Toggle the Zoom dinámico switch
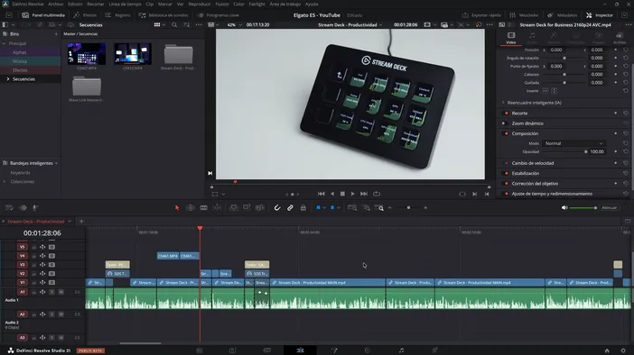 (x=504, y=123)
